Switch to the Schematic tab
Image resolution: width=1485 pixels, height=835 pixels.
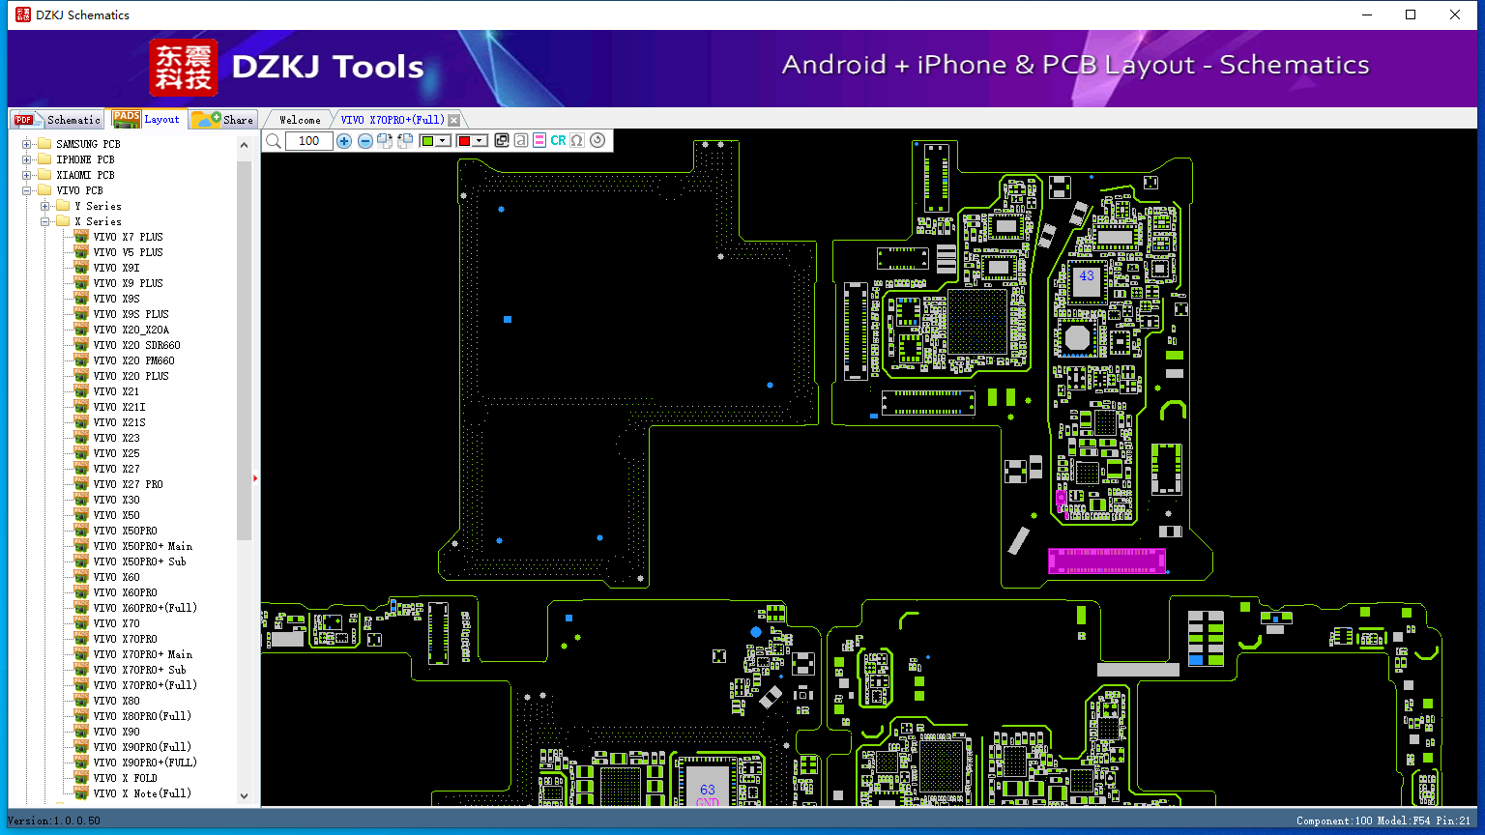(57, 119)
